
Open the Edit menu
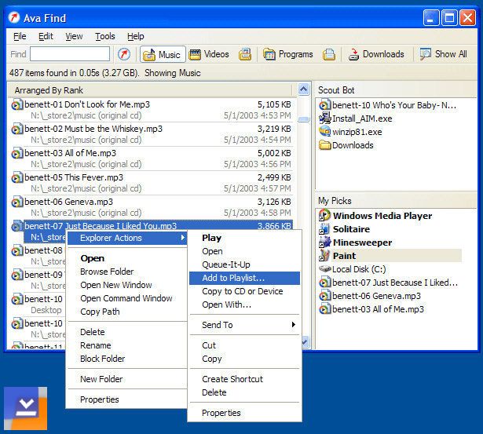46,36
